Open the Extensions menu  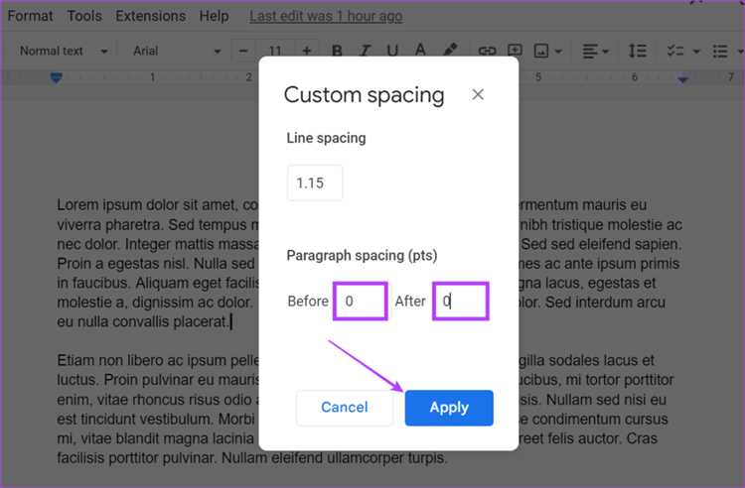[151, 16]
